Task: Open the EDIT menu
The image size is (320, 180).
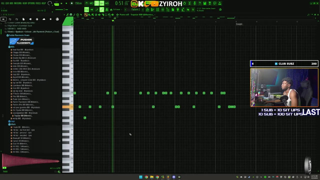Action: coord(7,3)
